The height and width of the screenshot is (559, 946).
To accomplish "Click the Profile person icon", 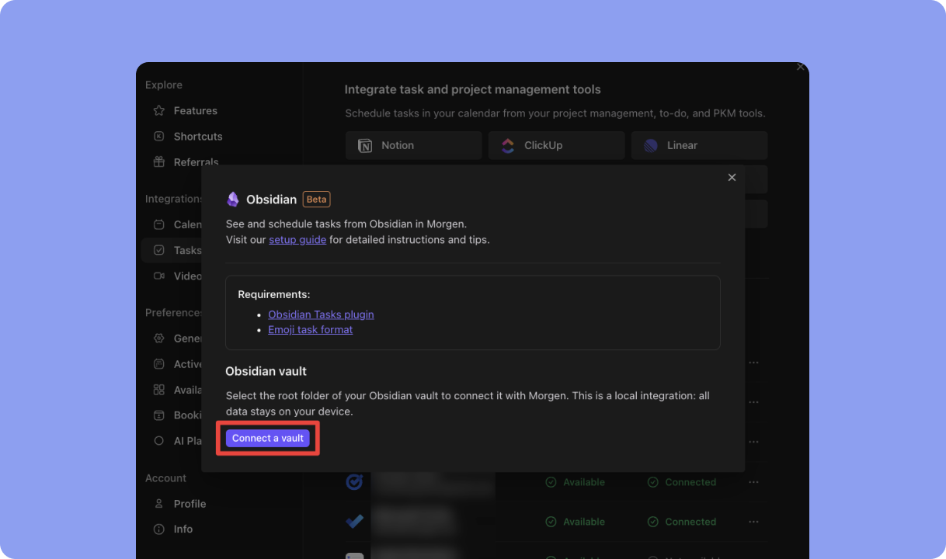I will (x=159, y=504).
